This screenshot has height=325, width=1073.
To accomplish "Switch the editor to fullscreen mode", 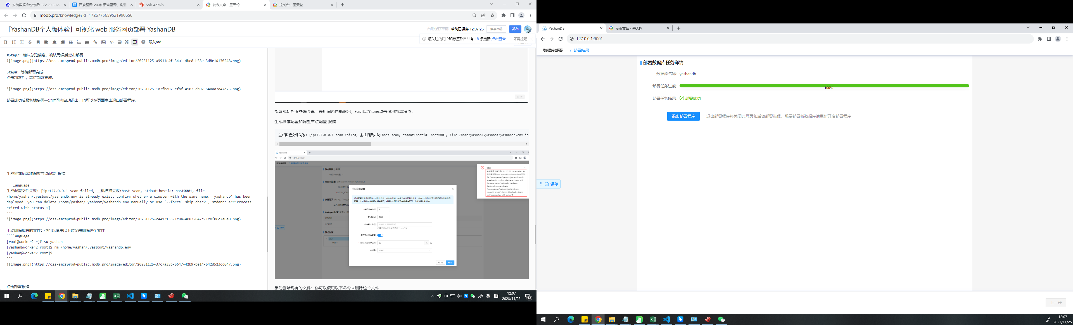I will coord(127,42).
